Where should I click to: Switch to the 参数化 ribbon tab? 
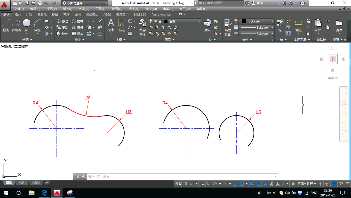[x=42, y=15]
